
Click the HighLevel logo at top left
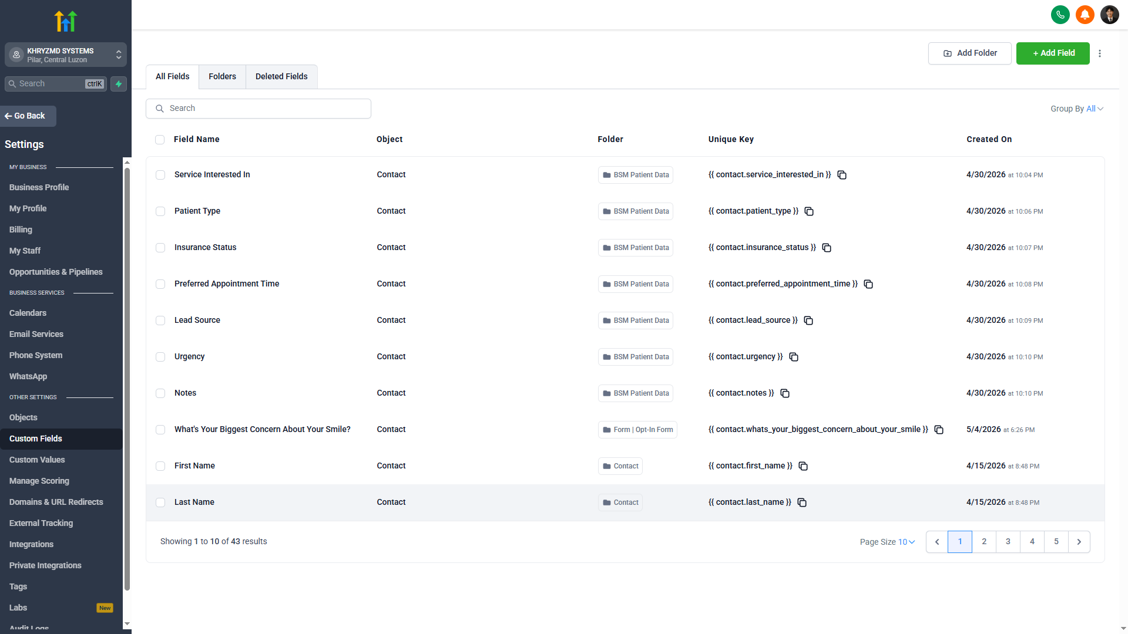click(x=65, y=21)
